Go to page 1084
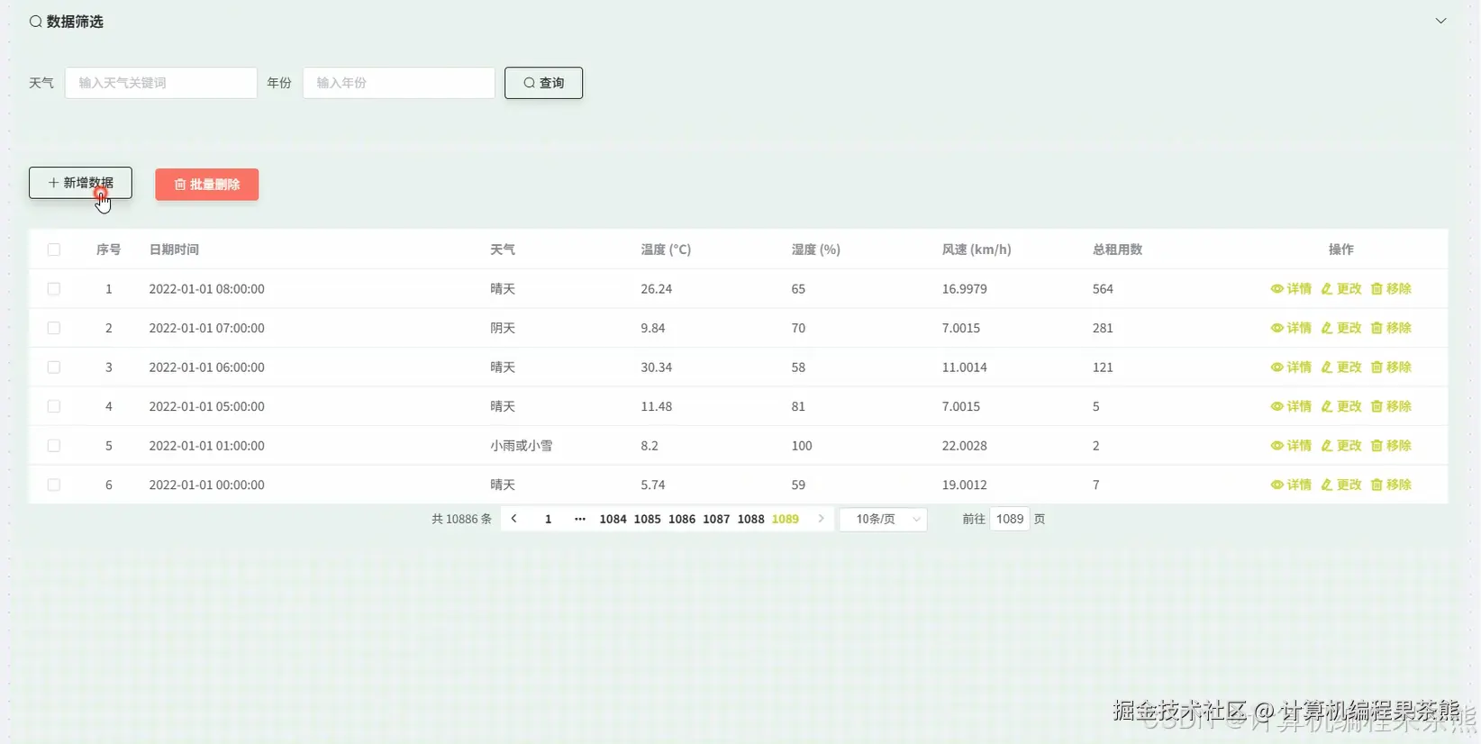Image resolution: width=1481 pixels, height=744 pixels. tap(613, 519)
